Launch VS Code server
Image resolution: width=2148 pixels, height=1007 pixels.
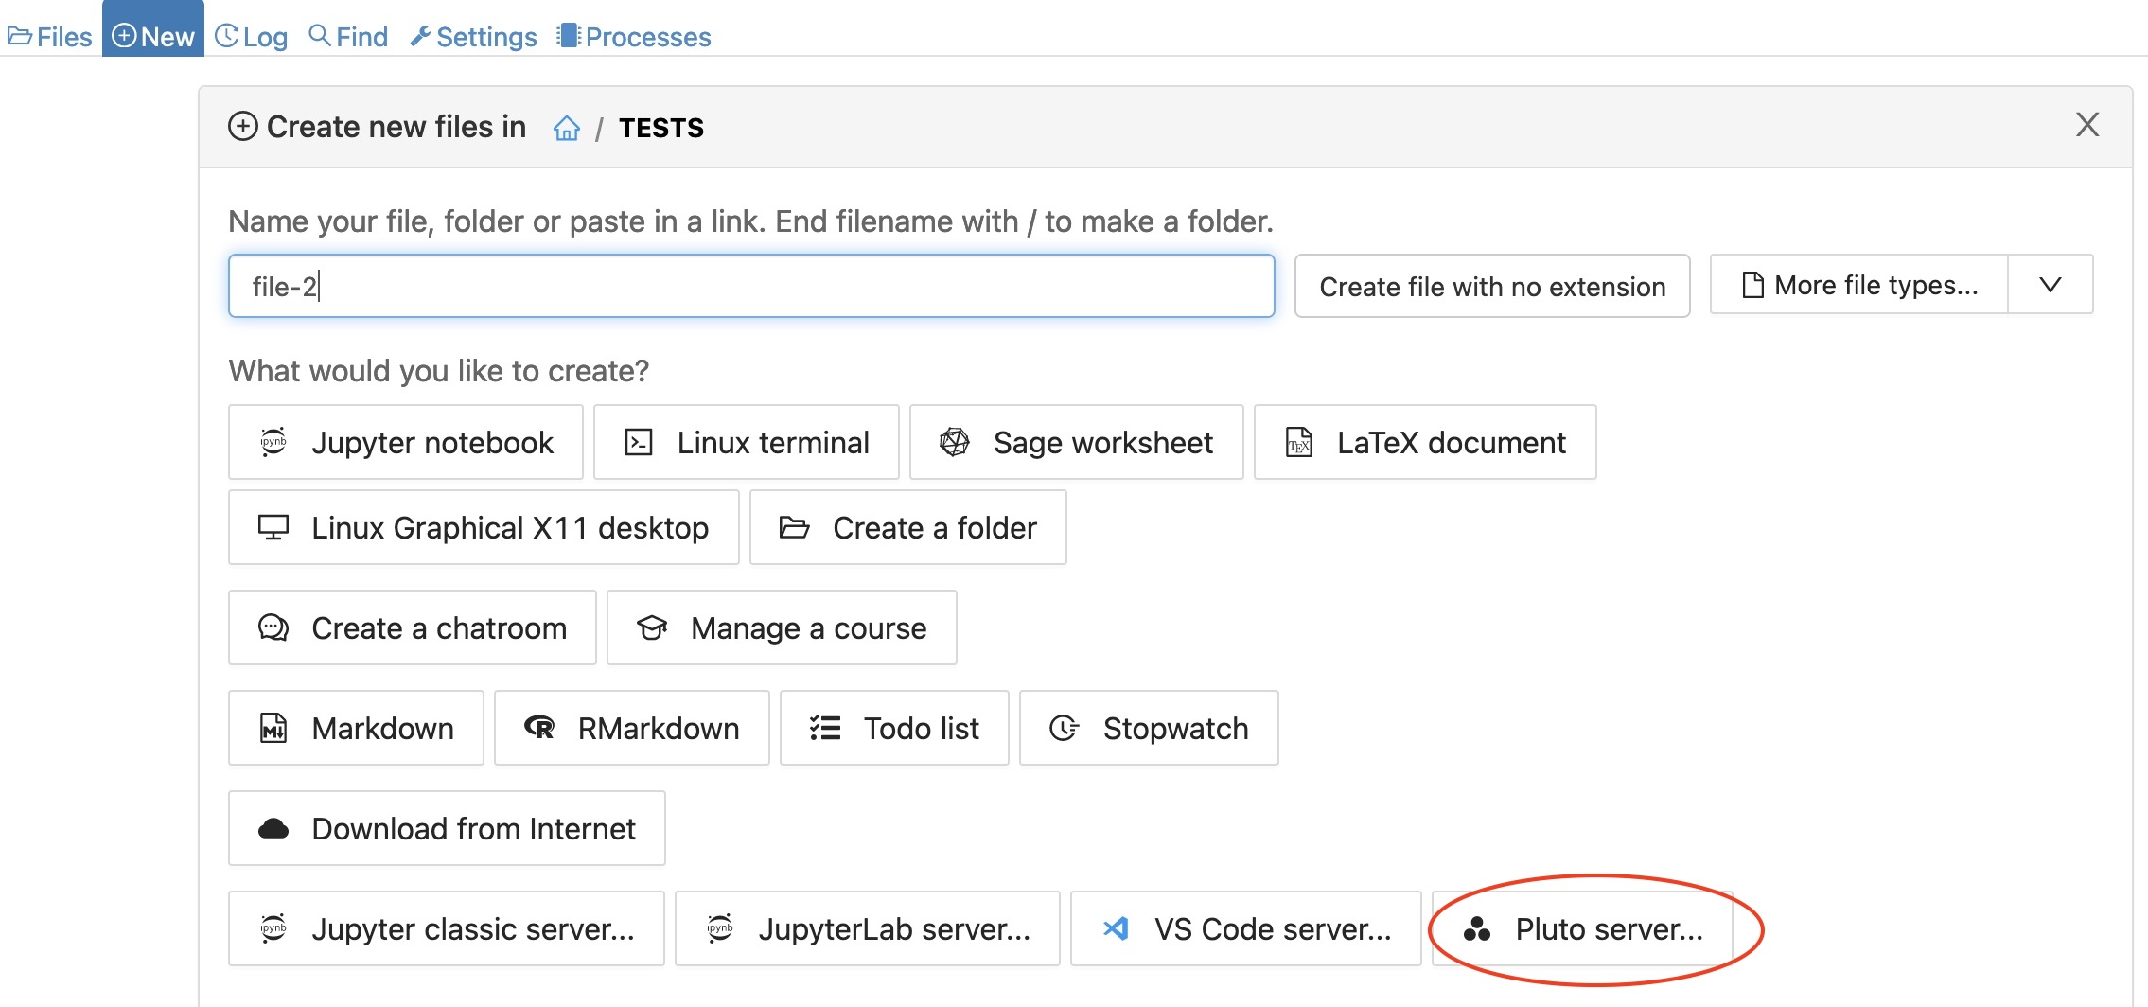[x=1245, y=928]
